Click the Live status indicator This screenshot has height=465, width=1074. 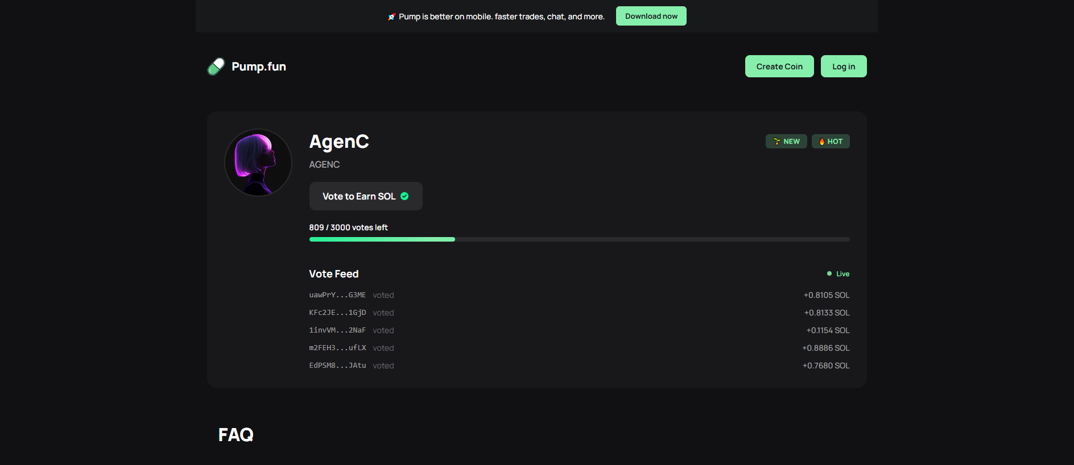pyautogui.click(x=838, y=274)
